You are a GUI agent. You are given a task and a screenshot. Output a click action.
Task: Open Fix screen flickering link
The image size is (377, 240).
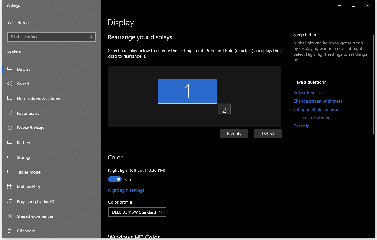tap(312, 118)
